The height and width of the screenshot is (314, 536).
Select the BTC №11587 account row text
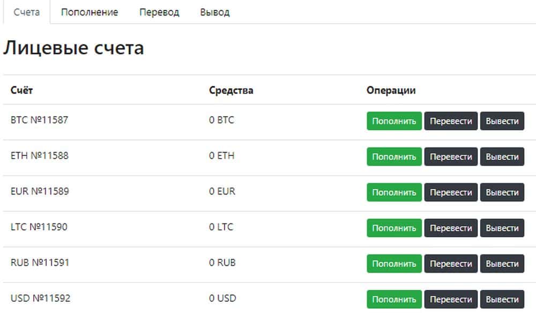point(39,120)
